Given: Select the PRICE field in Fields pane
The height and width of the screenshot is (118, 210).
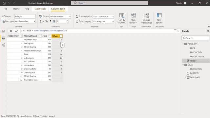Looking at the screenshot, I should coord(193,48).
